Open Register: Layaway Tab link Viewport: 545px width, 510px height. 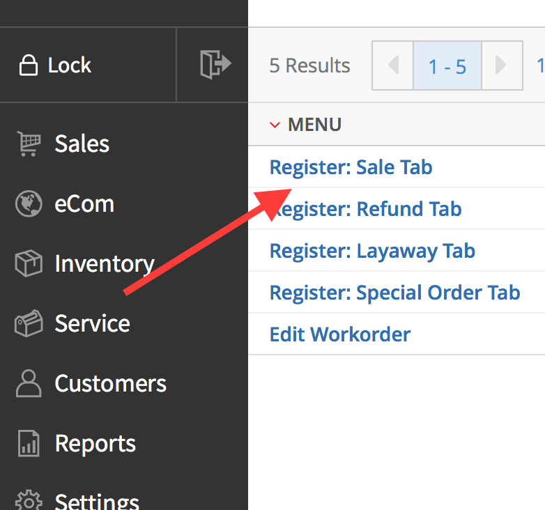click(372, 251)
